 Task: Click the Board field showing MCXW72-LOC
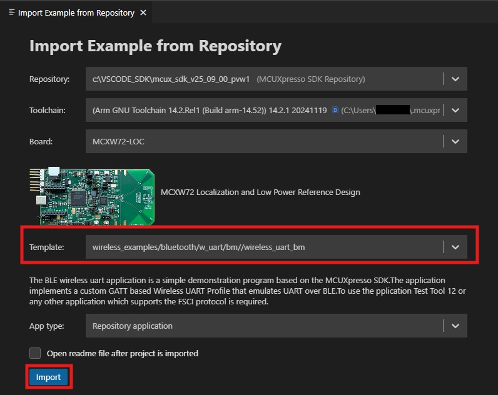tap(277, 141)
